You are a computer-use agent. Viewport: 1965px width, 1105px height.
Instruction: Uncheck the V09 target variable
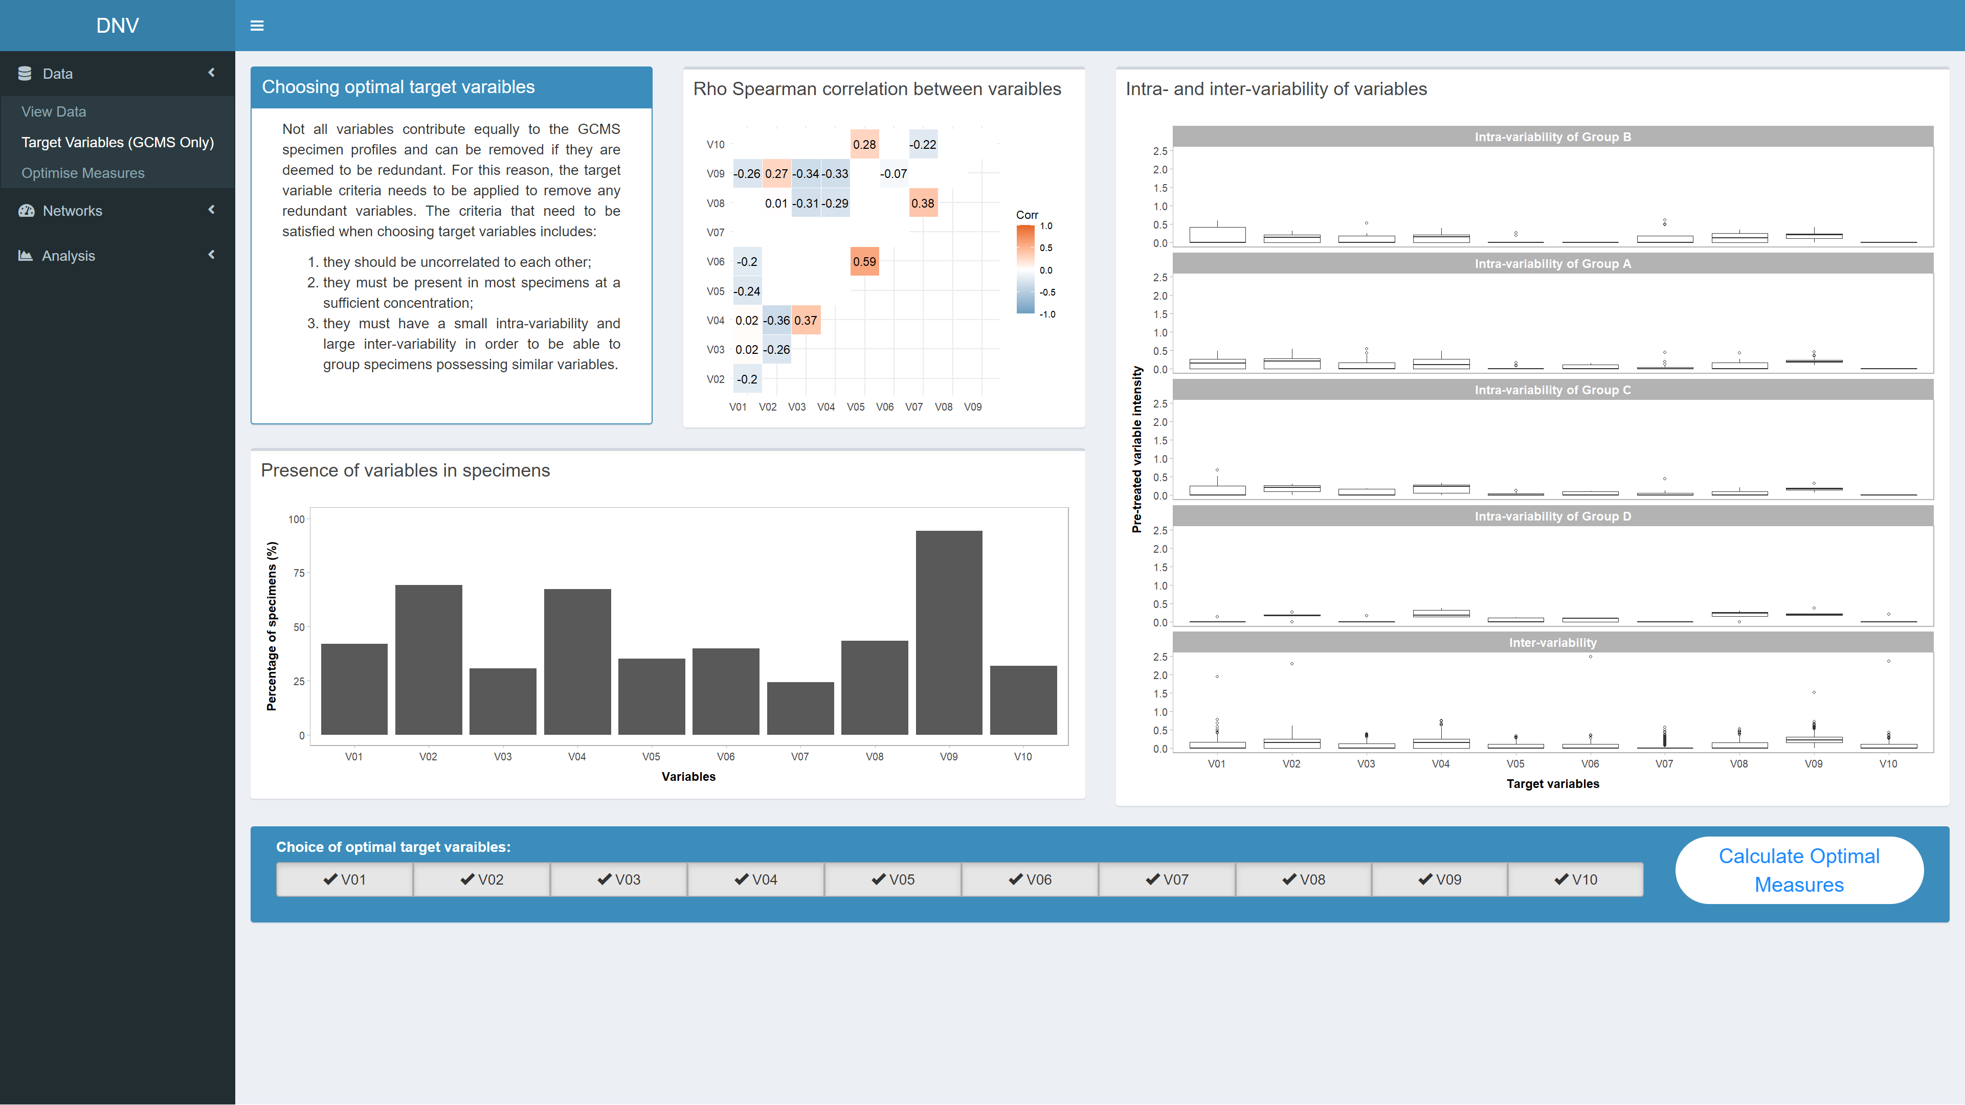pos(1439,880)
